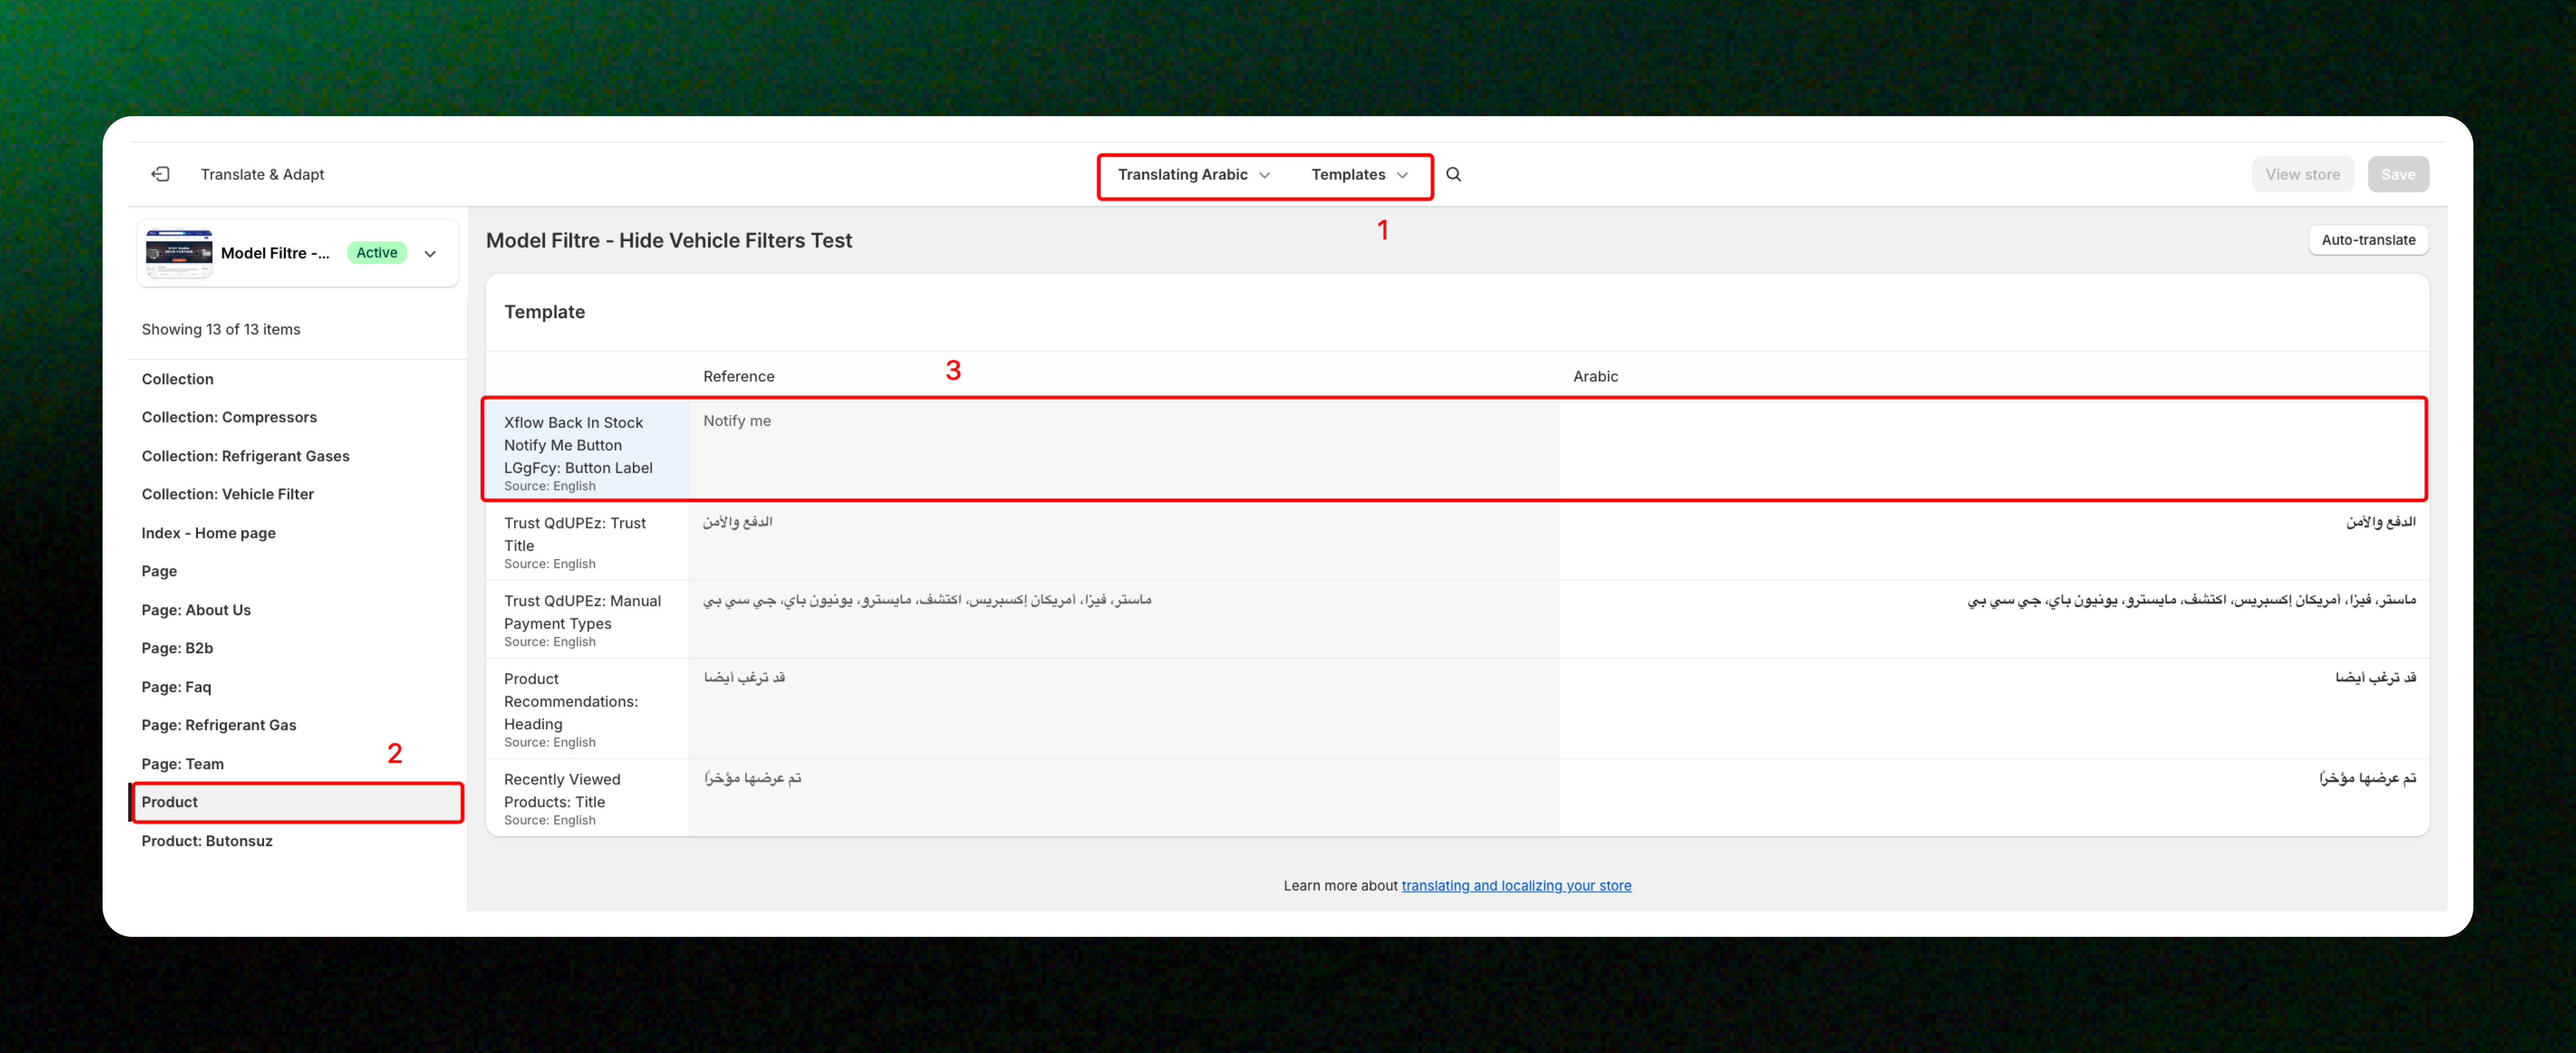Click the Arabic field for Trust Title
Screen dimensions: 2576x1053
(x=1993, y=542)
